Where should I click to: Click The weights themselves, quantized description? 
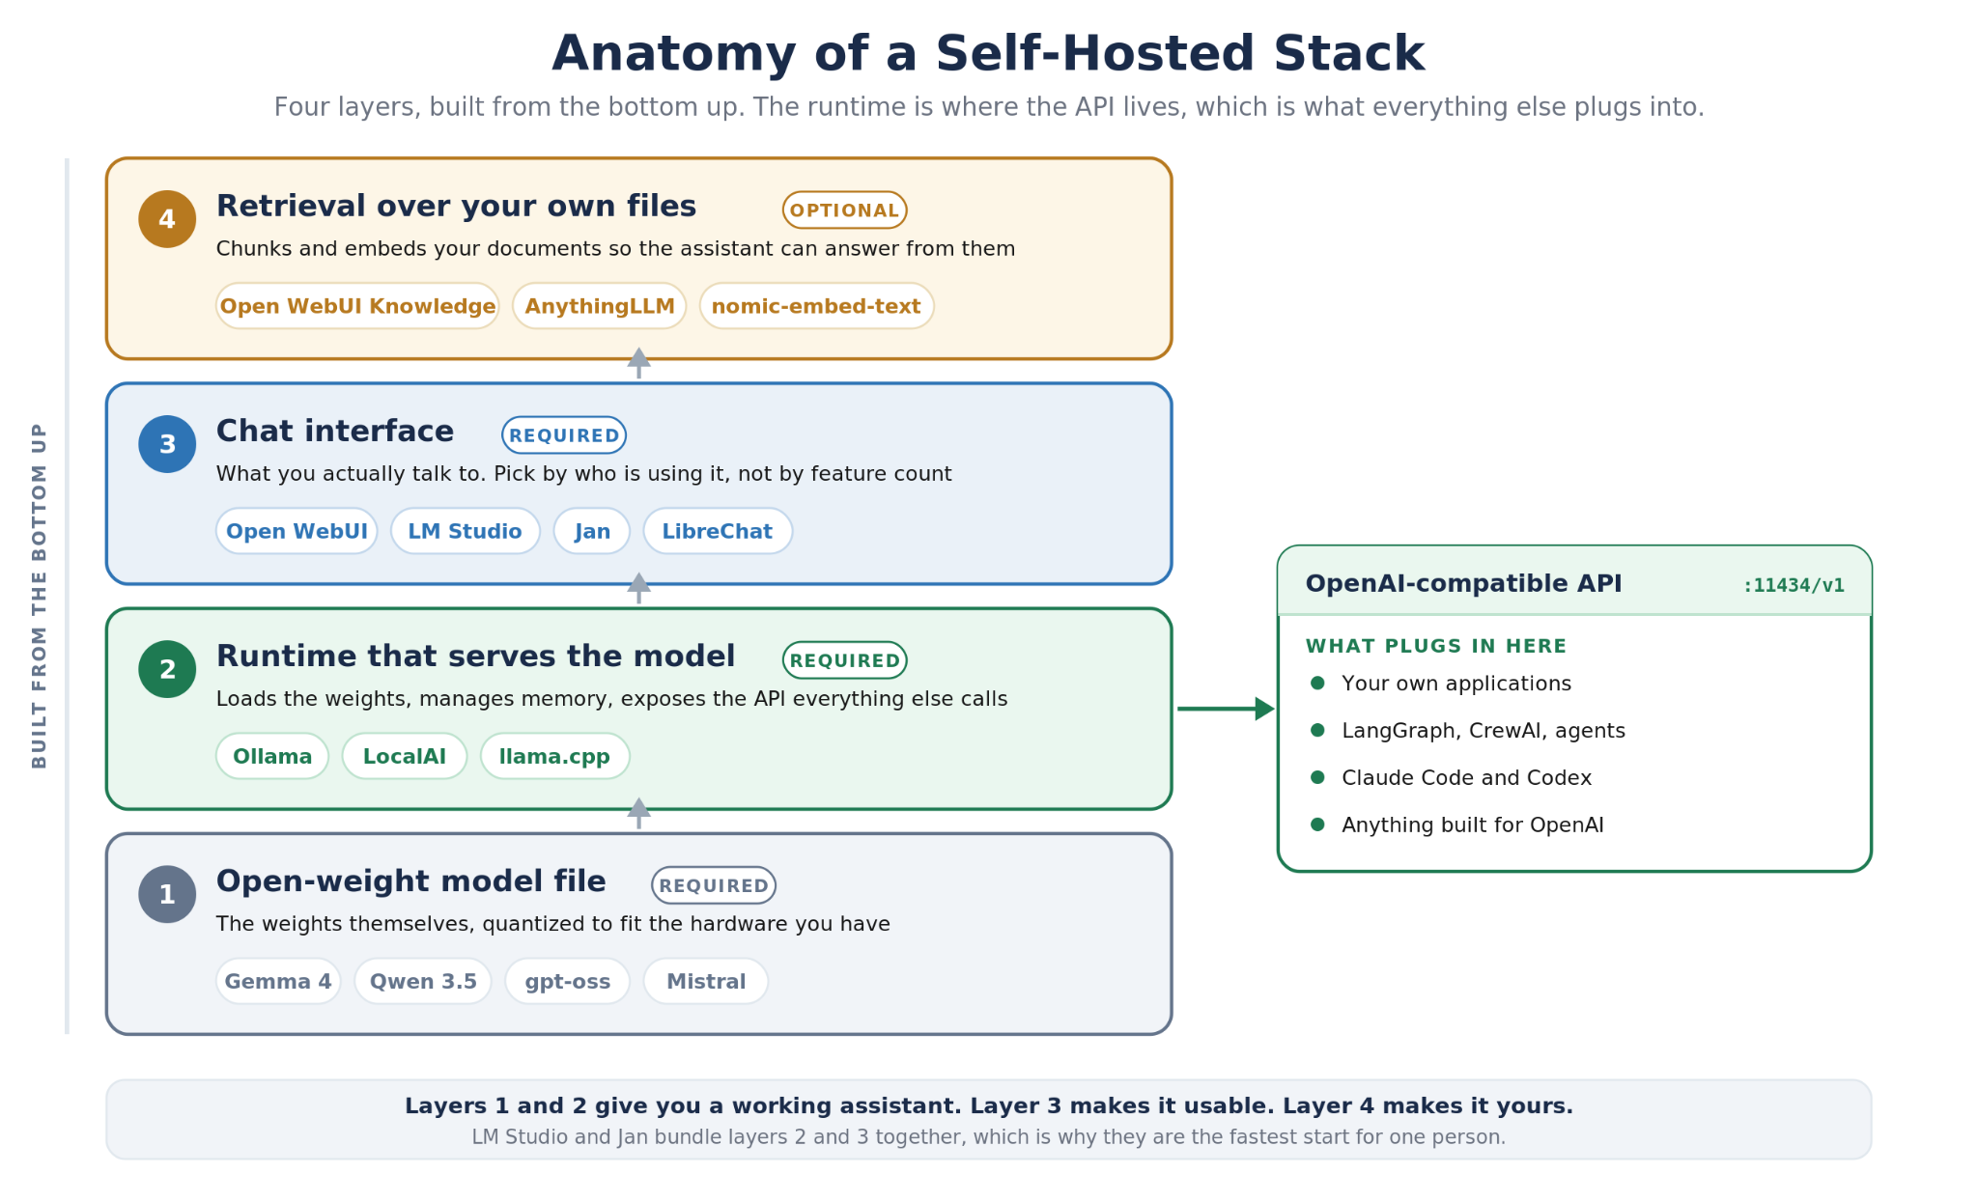[552, 924]
